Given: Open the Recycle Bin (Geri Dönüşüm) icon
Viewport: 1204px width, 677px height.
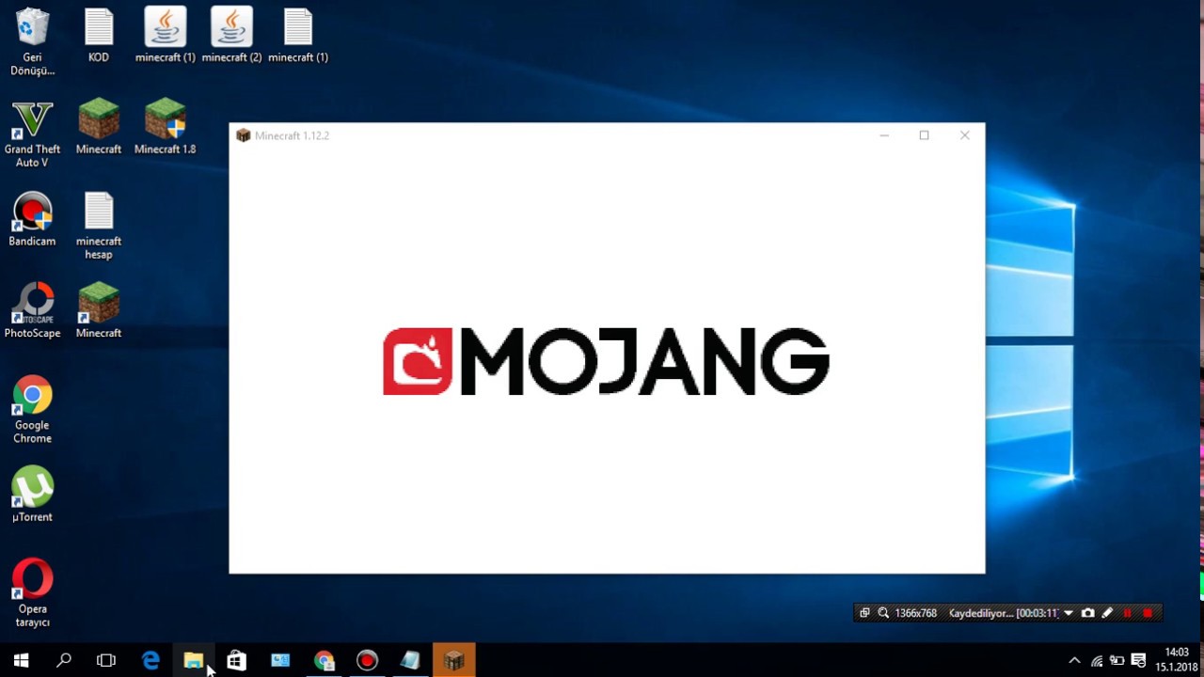Looking at the screenshot, I should pyautogui.click(x=32, y=42).
